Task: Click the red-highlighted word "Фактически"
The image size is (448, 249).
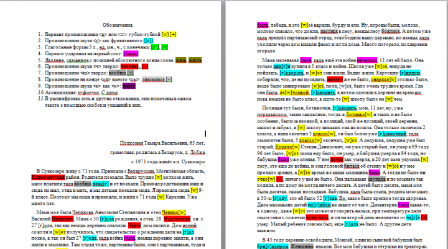Action: [x=177, y=219]
